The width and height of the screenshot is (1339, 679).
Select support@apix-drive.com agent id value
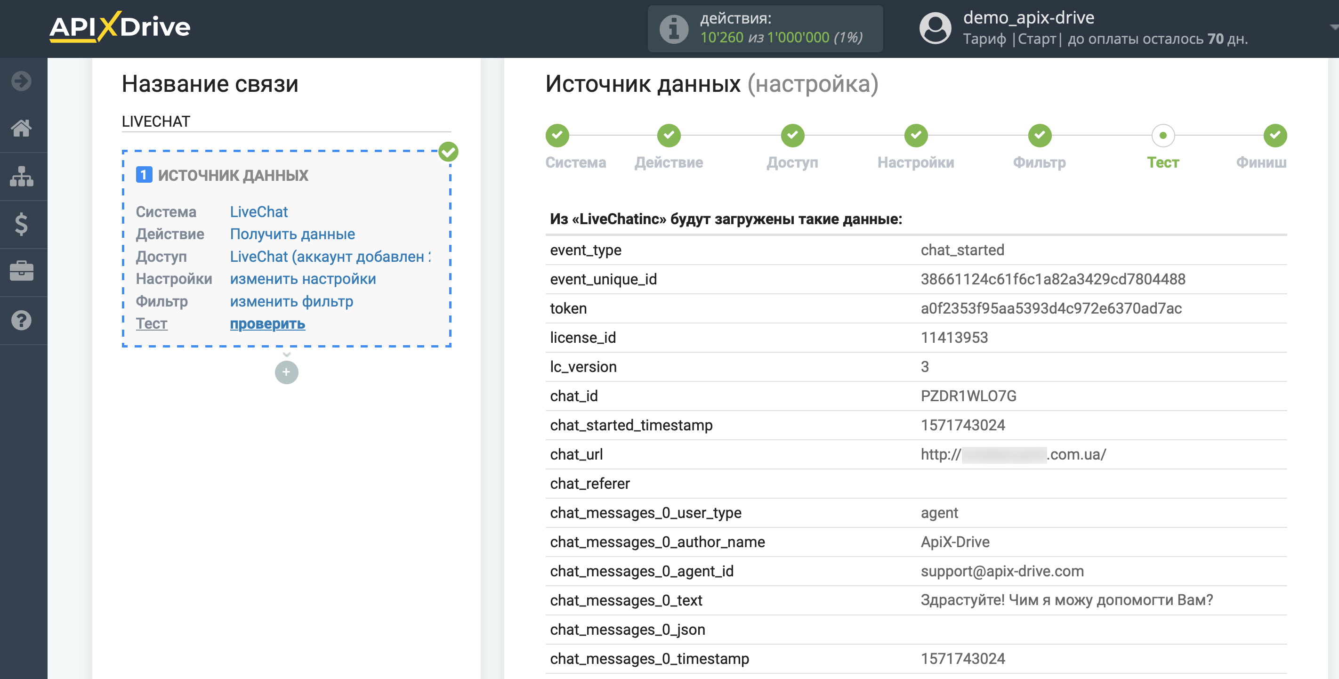(1002, 571)
